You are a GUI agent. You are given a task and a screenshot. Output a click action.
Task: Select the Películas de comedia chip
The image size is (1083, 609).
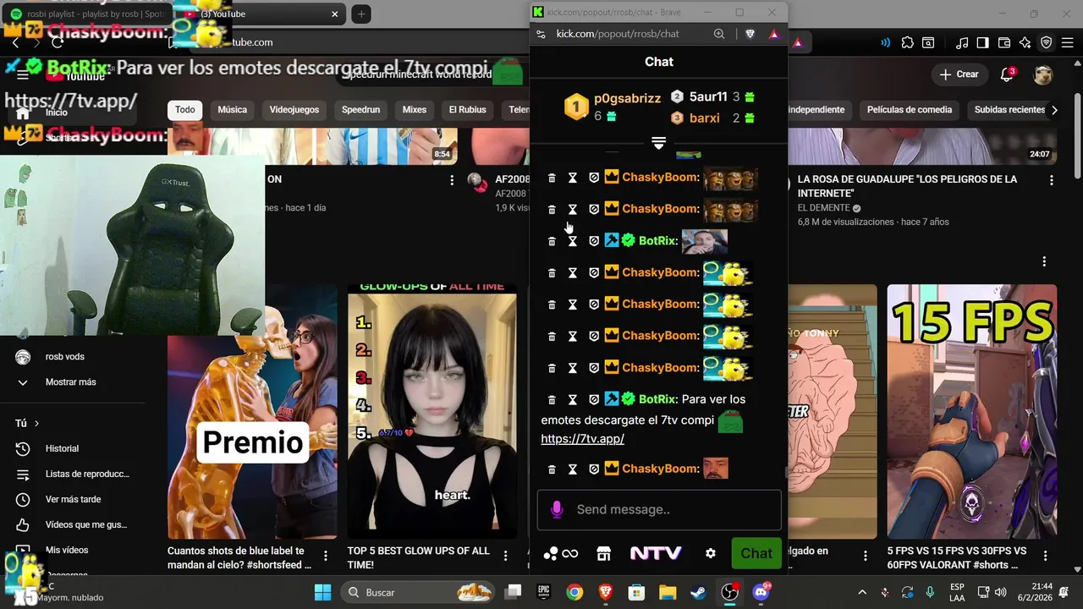coord(910,109)
